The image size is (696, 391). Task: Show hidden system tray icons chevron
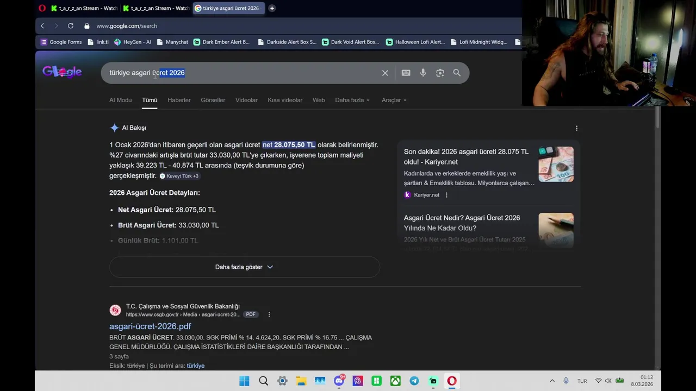[x=552, y=381]
